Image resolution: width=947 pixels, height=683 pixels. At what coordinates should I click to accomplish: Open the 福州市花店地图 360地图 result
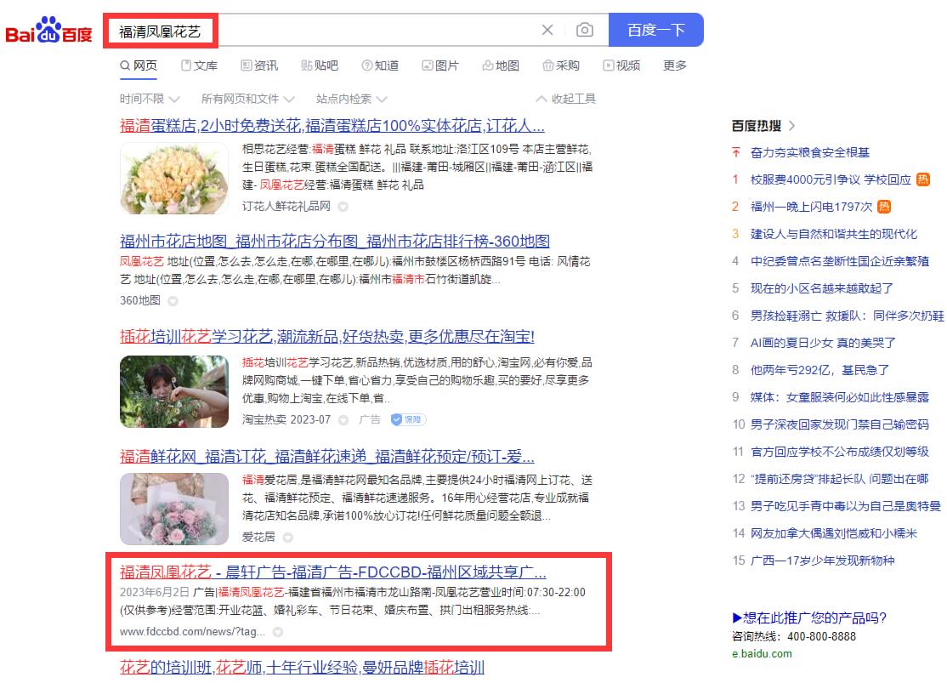[x=335, y=242]
